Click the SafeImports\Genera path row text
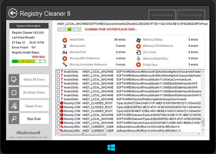Screen dimensions: 216x154 (x=159, y=91)
